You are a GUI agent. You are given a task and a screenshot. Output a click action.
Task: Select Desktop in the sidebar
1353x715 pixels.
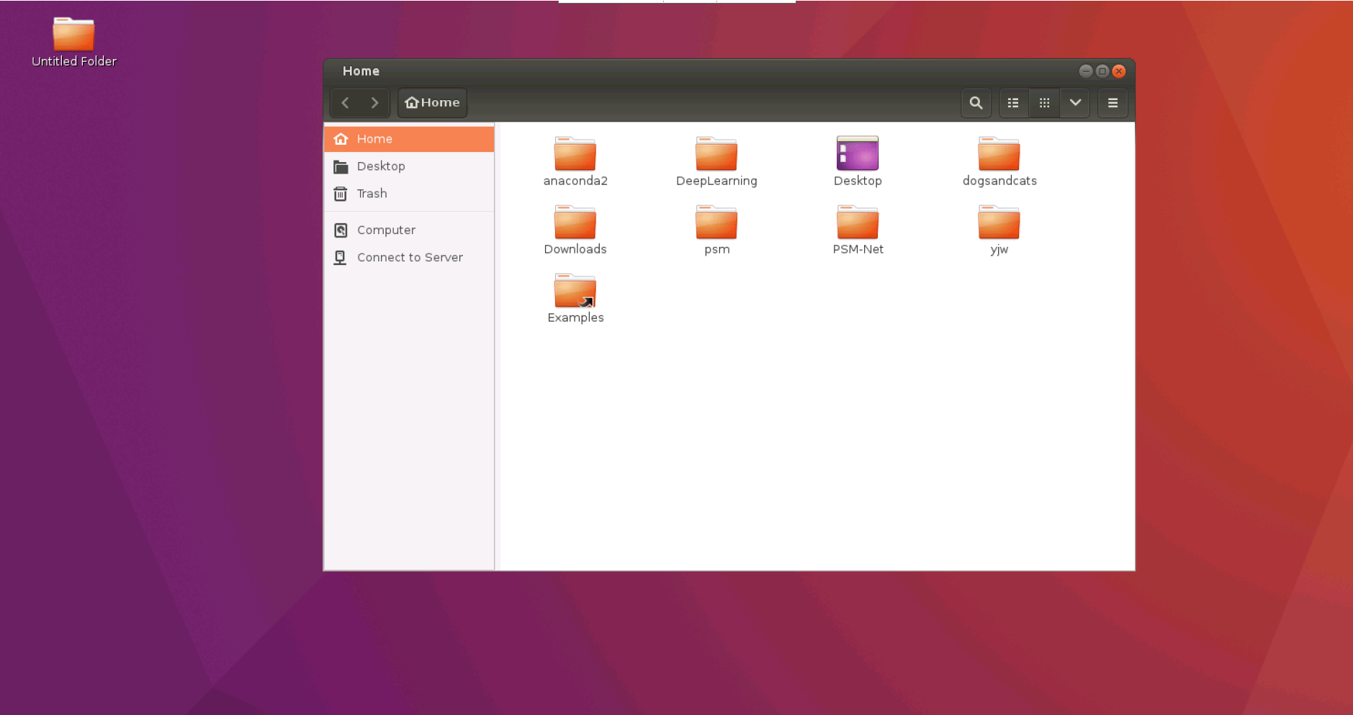[381, 166]
